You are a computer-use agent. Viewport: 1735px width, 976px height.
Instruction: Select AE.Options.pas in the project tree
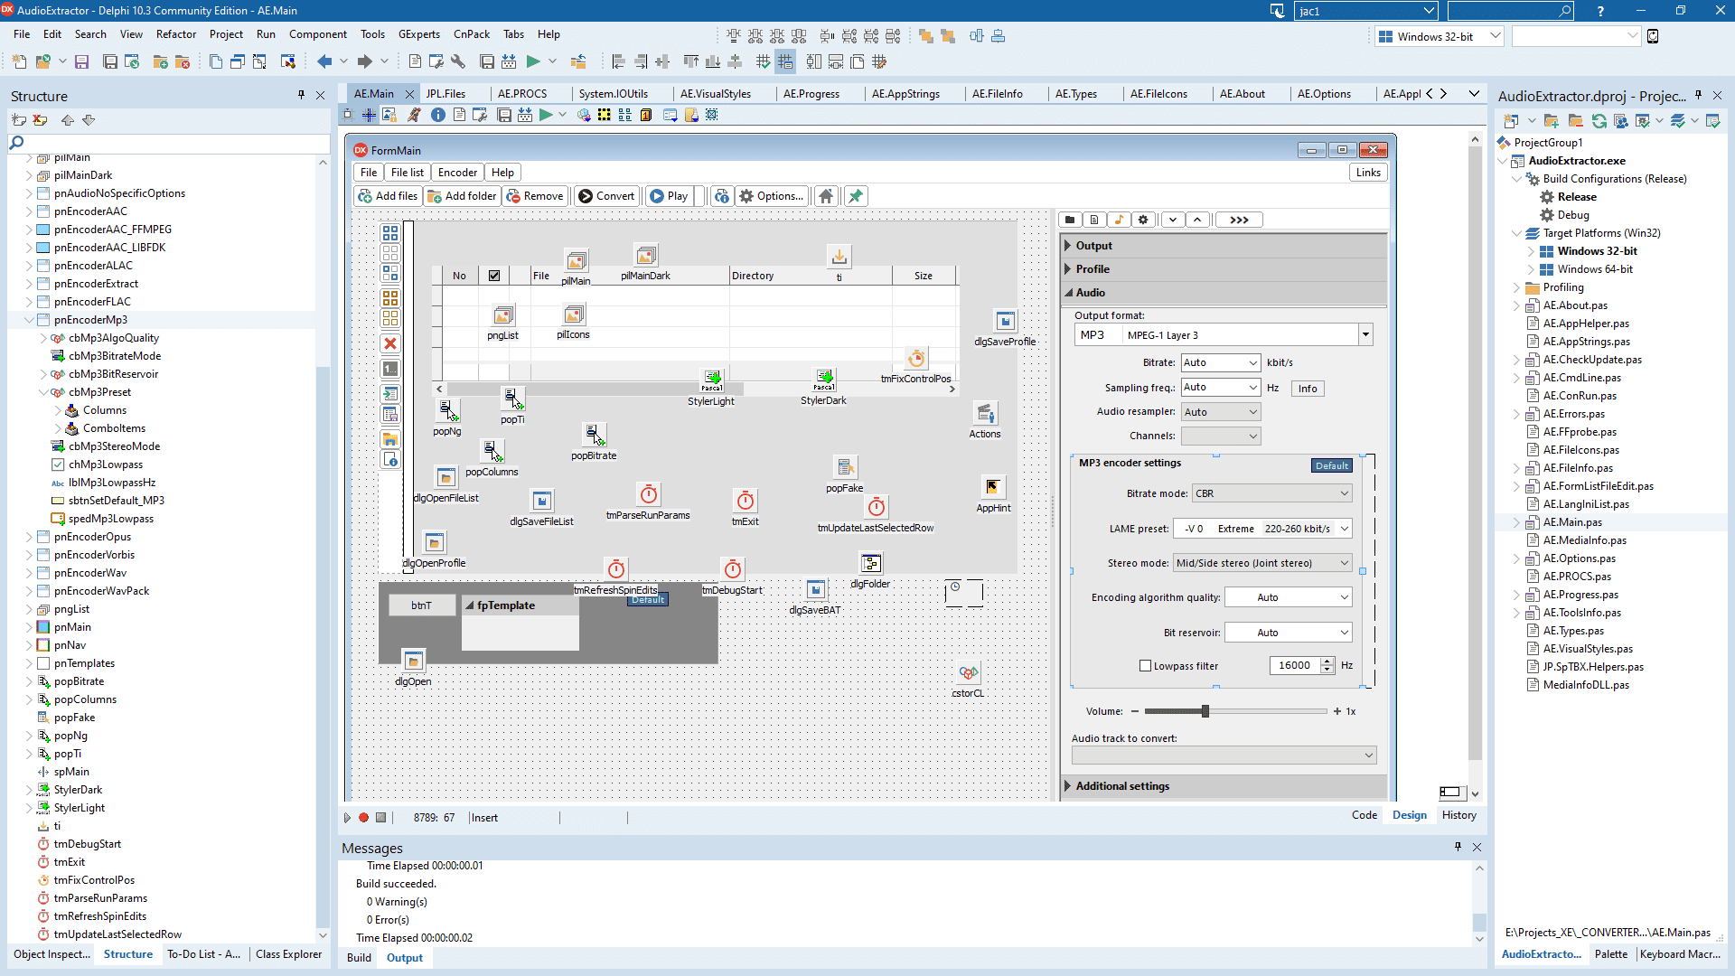coord(1579,558)
